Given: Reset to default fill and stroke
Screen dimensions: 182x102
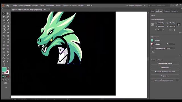Looking at the screenshot, I should pyautogui.click(x=3, y=73).
